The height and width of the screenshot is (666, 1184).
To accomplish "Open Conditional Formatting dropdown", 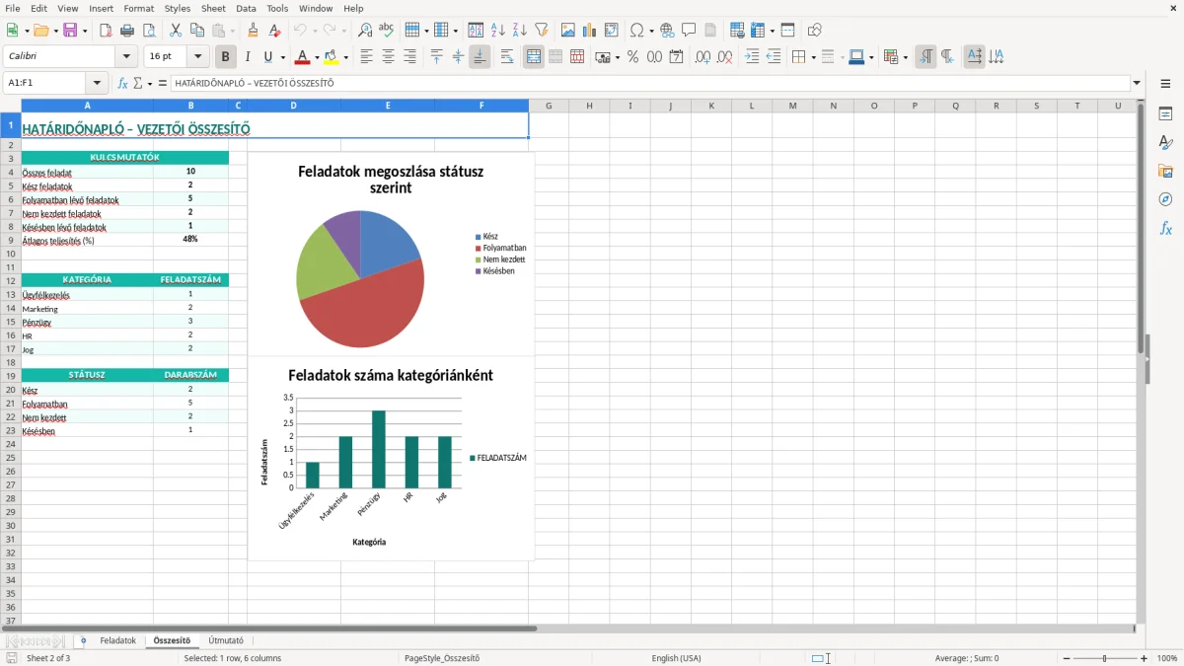I will [x=905, y=57].
